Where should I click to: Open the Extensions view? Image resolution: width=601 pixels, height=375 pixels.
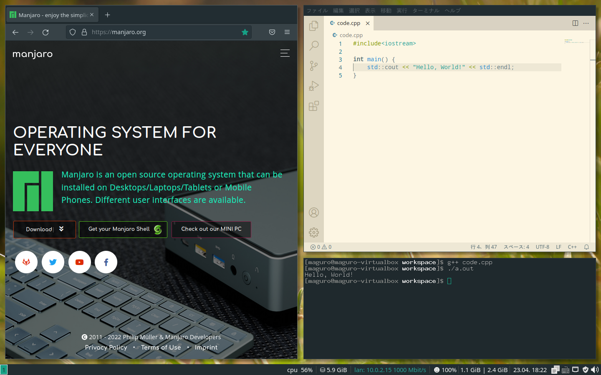314,106
